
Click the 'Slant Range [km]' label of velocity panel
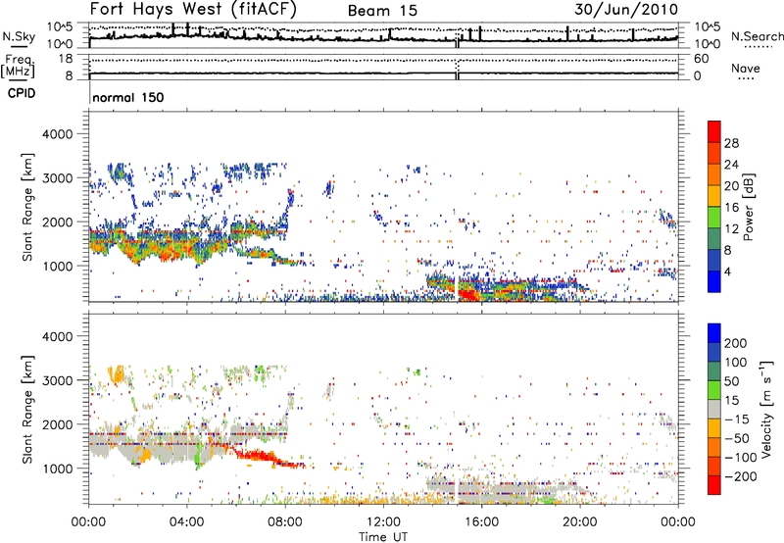point(27,410)
